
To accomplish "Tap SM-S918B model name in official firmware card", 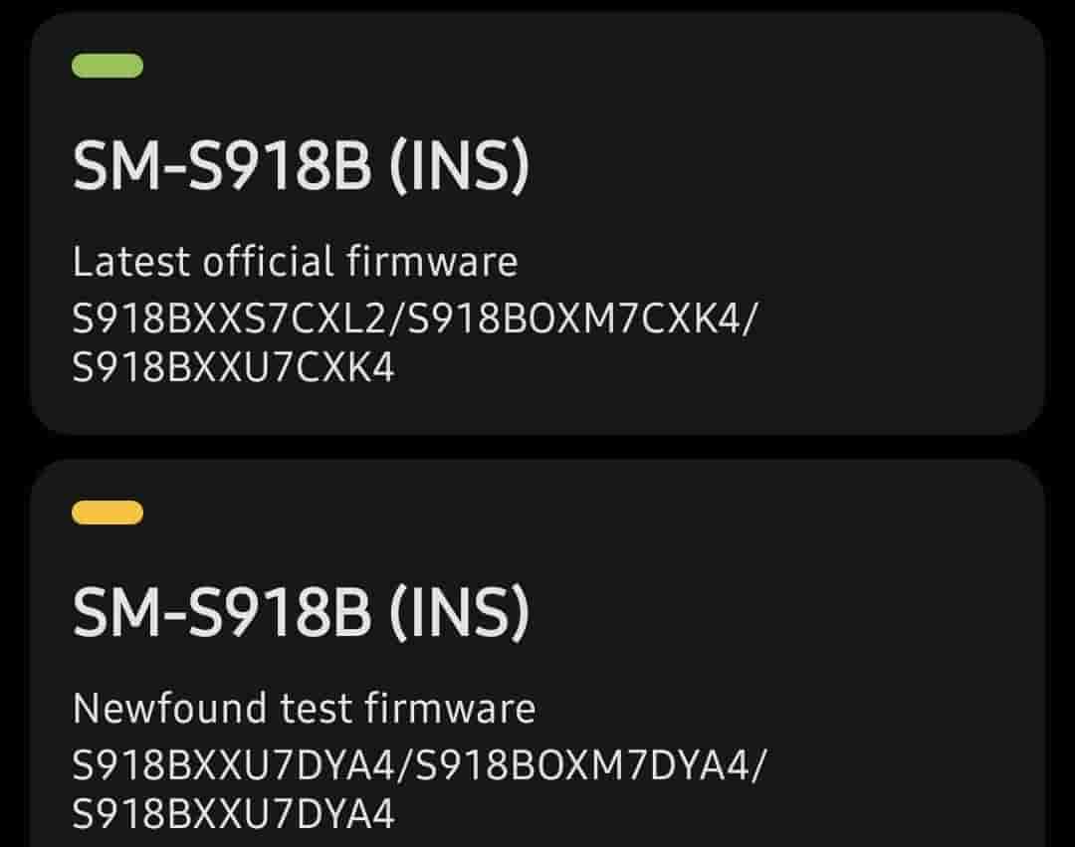I will click(221, 168).
